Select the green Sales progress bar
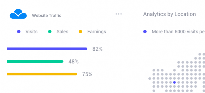This screenshot has width=205, height=93. click(x=35, y=61)
